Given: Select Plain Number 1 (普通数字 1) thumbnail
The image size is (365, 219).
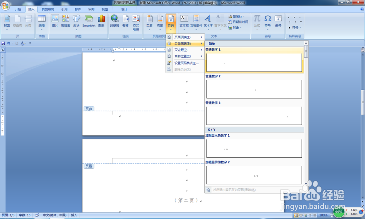Looking at the screenshot, I should (x=254, y=63).
